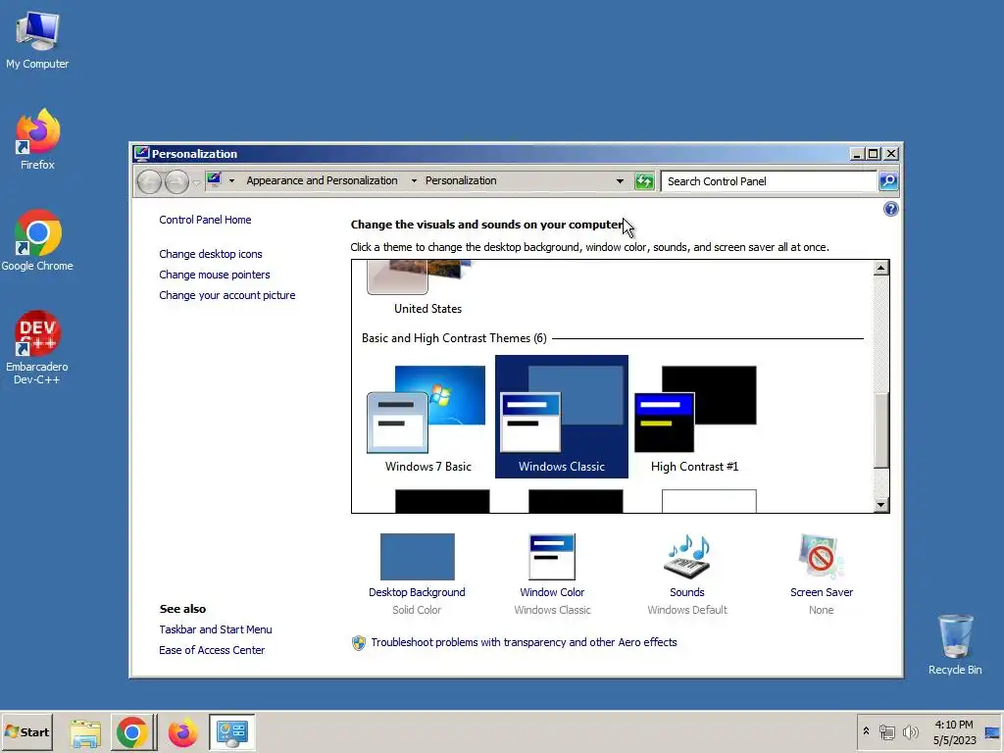Image resolution: width=1004 pixels, height=753 pixels.
Task: Click the Screen Saver label link
Action: point(822,592)
